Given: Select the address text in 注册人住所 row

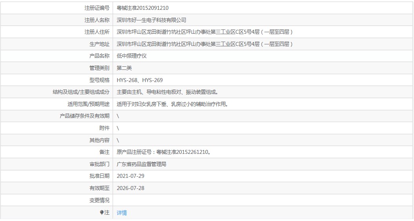Looking at the screenshot, I should click(x=204, y=32).
